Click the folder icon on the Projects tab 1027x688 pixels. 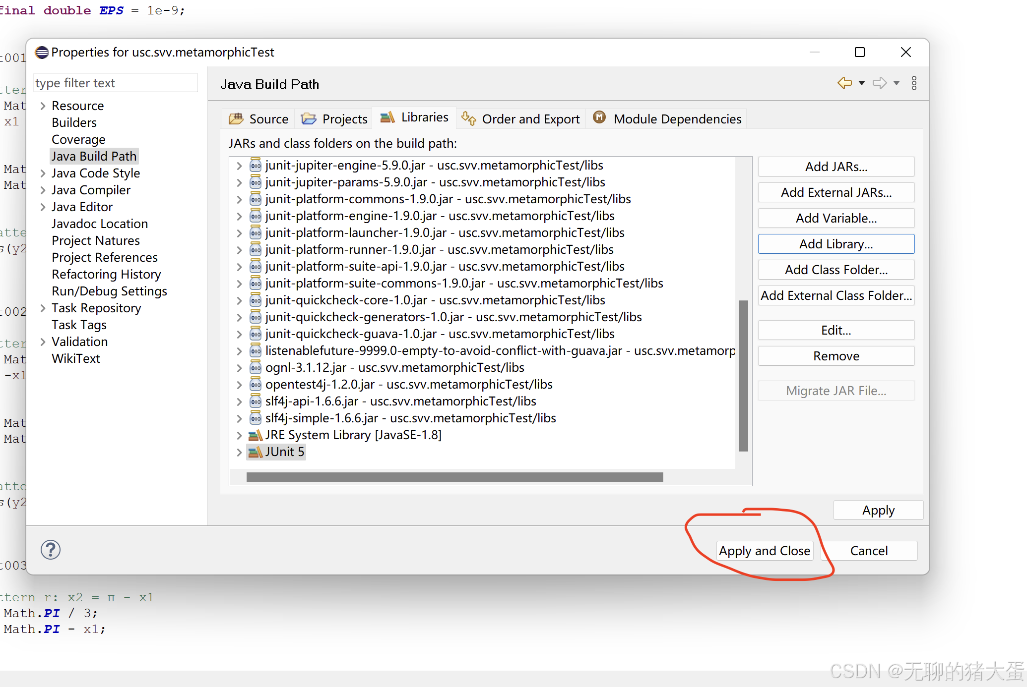pyautogui.click(x=309, y=118)
